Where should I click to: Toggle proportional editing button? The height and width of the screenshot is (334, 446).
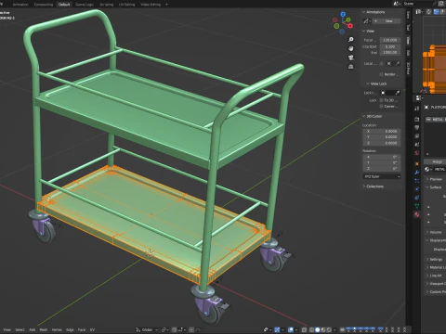(191, 329)
